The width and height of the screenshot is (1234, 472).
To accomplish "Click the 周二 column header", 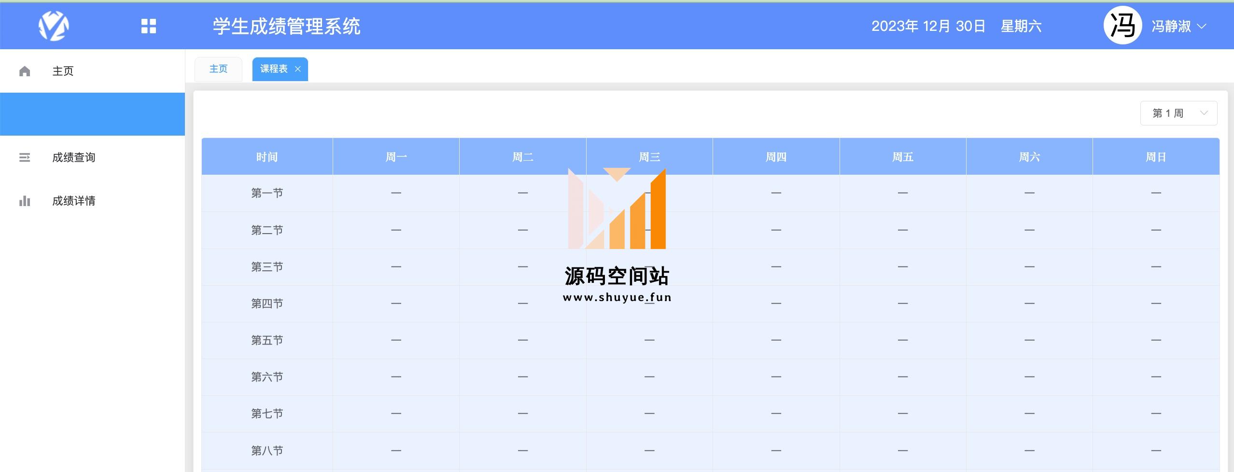I will (523, 157).
